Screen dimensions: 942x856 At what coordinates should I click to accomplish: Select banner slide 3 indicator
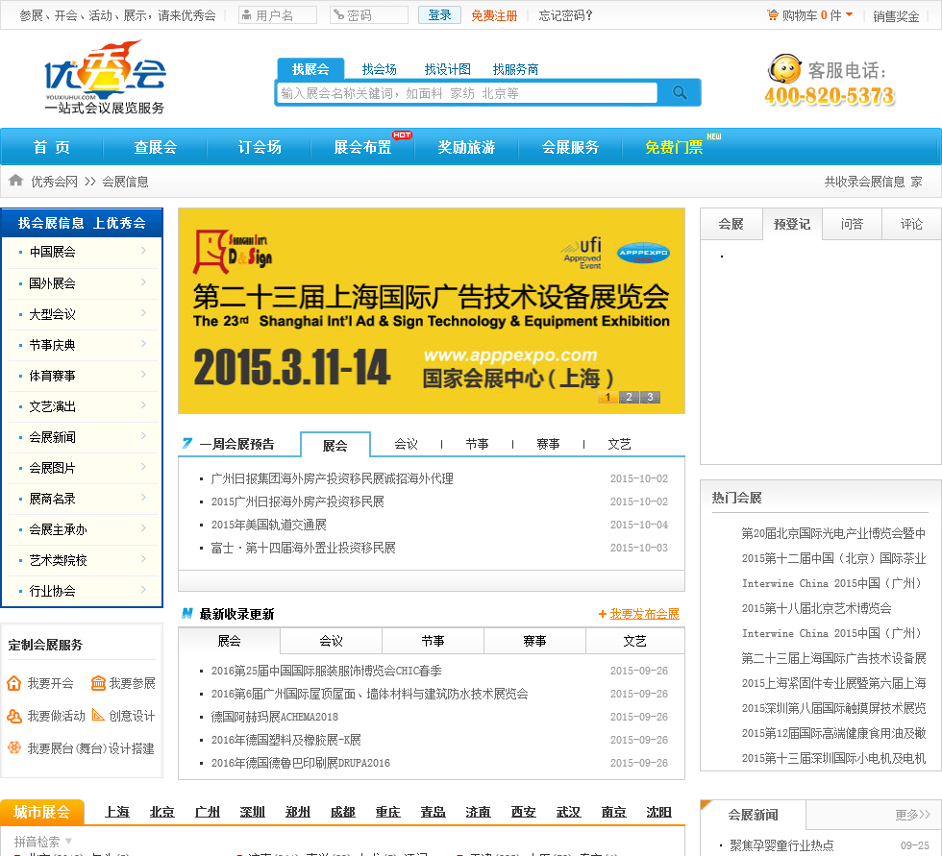click(650, 397)
